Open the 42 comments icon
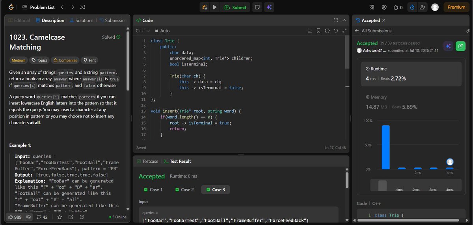 pyautogui.click(x=42, y=217)
